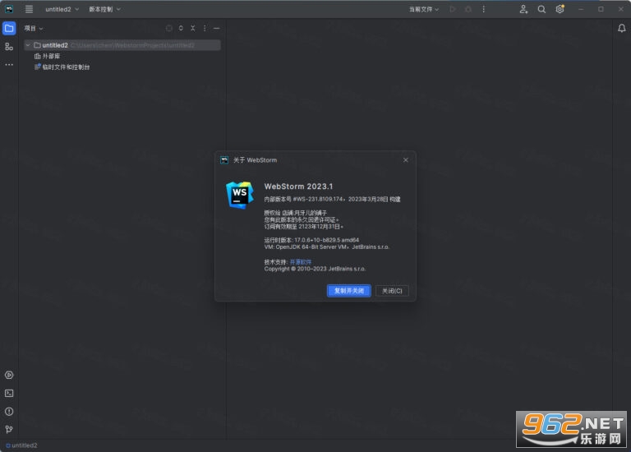Screen dimensions: 631x452
Task: Click the 运行时版本 17.0.6+10-b829.5 text
Action: click(x=311, y=240)
